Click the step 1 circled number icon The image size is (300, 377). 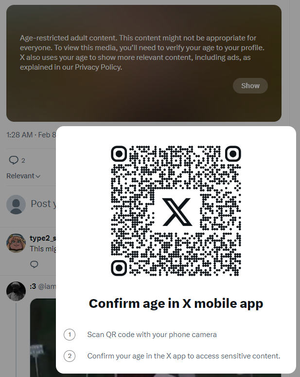[x=70, y=335]
